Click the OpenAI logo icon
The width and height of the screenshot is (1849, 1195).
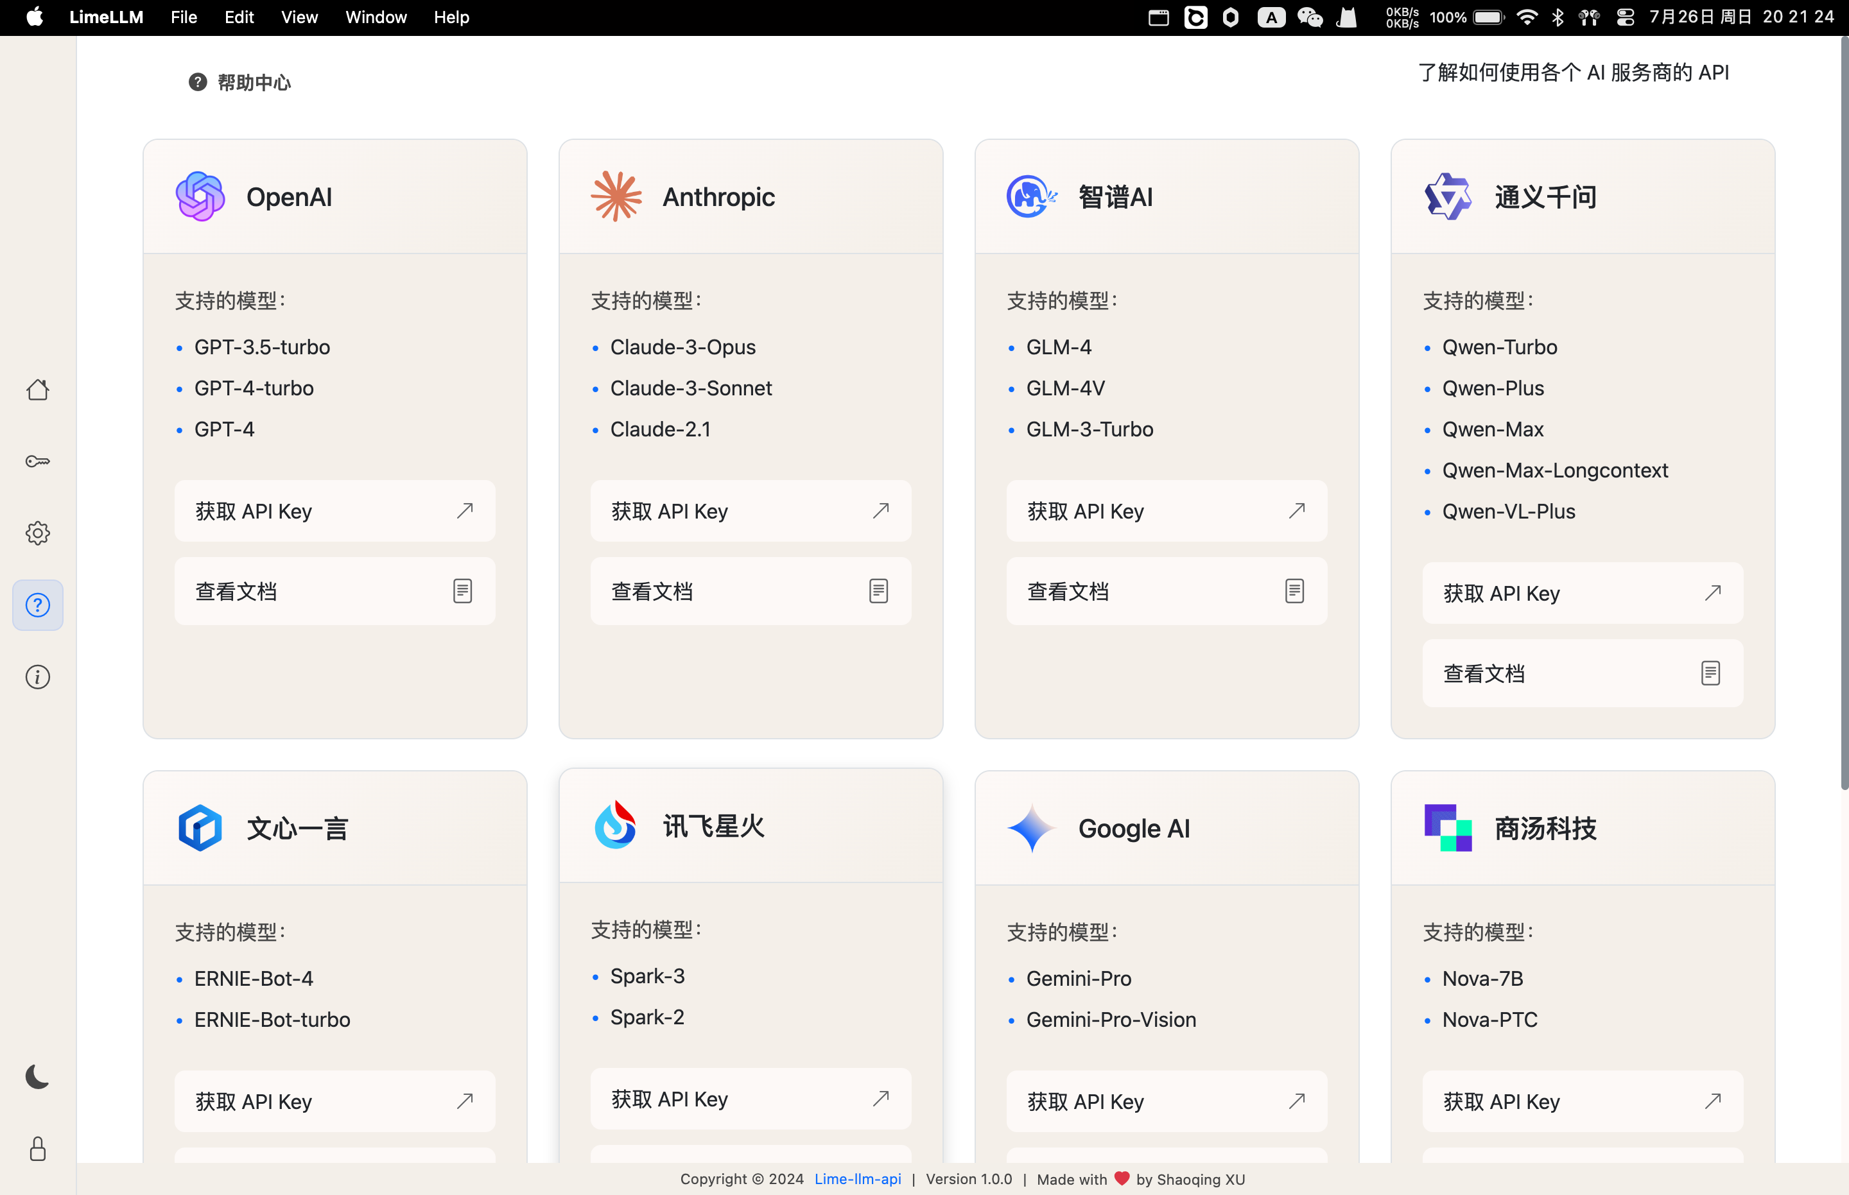200,196
